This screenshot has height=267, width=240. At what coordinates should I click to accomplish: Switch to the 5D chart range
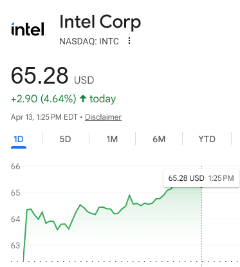coord(65,140)
